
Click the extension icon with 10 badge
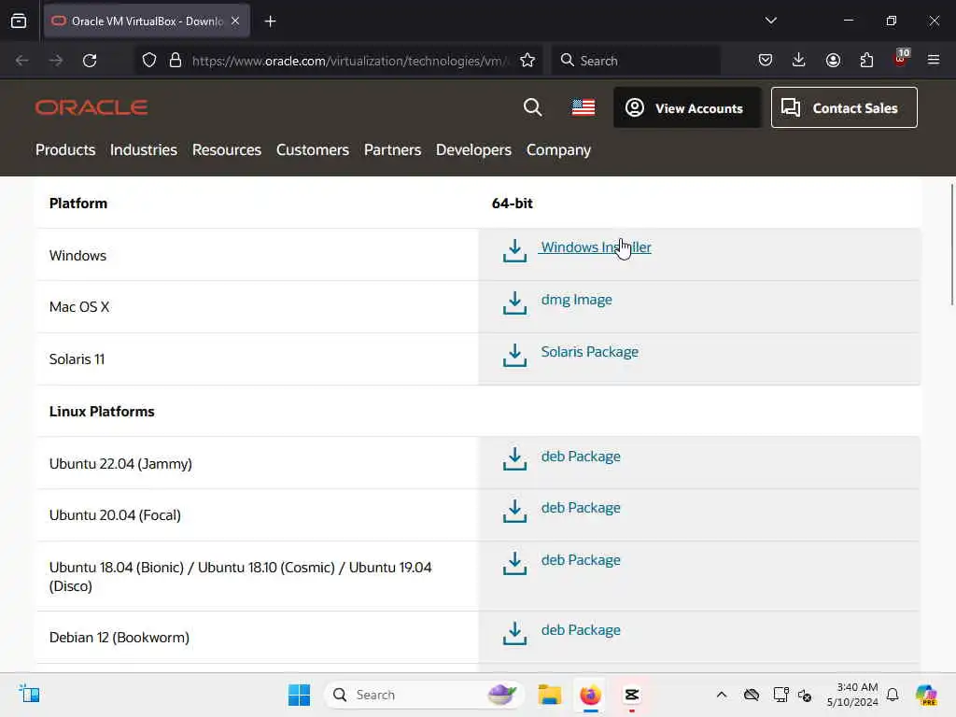tap(901, 59)
